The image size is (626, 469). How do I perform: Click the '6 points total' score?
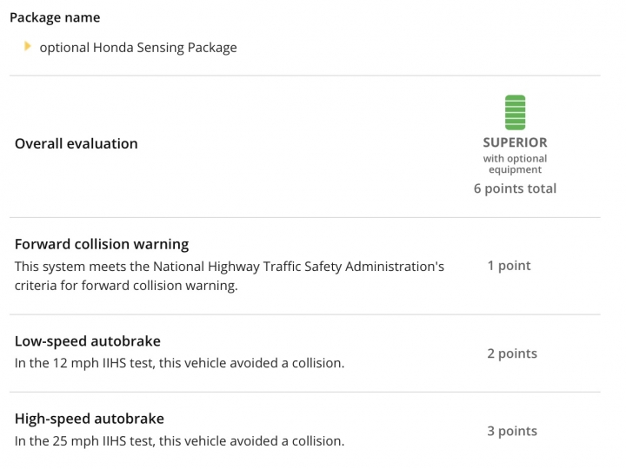click(x=515, y=188)
